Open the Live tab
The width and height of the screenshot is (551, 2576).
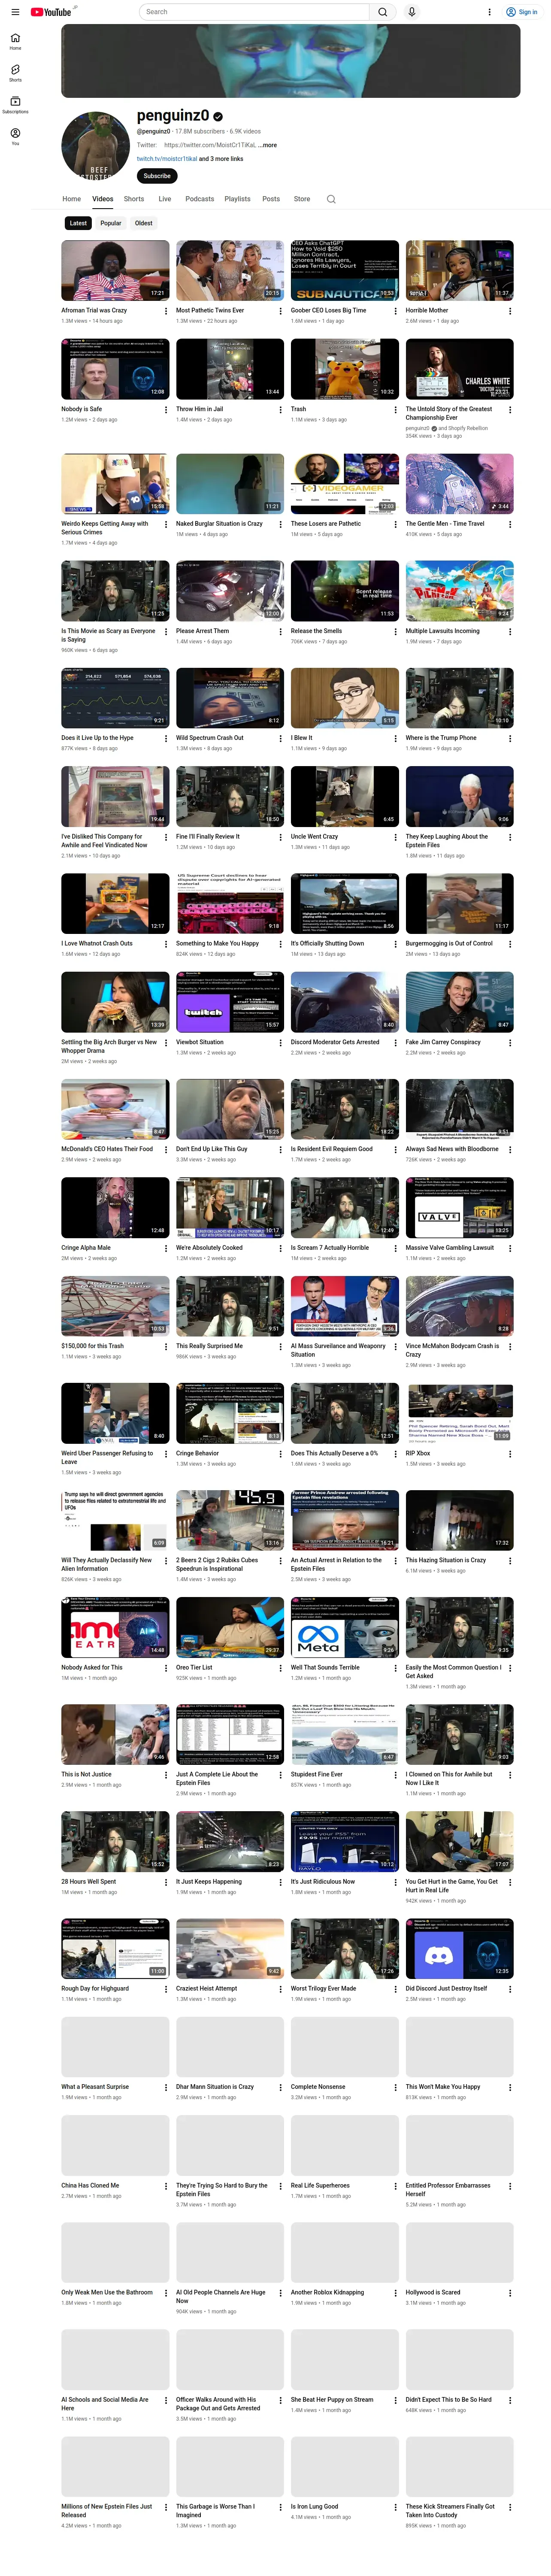(x=165, y=199)
